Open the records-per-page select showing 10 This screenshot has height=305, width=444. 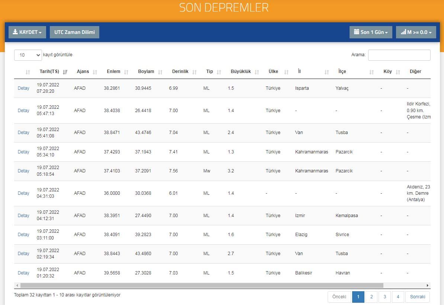(28, 55)
